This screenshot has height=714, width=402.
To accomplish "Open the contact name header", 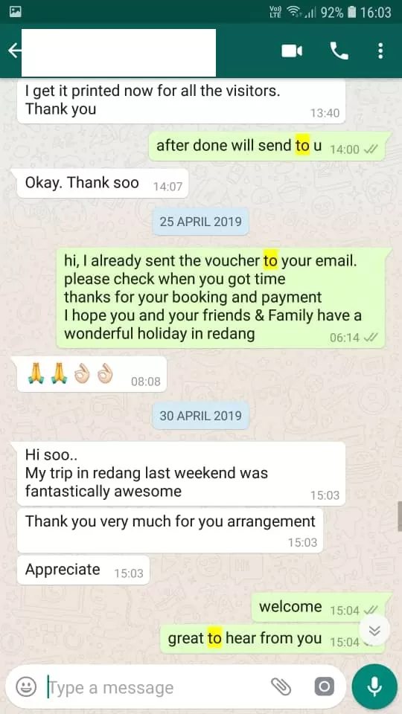I will (118, 53).
